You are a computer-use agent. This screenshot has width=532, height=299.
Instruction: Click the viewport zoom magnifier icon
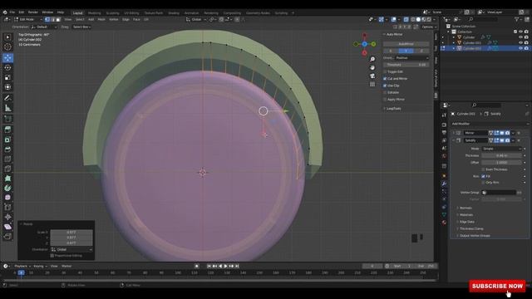tap(372, 59)
